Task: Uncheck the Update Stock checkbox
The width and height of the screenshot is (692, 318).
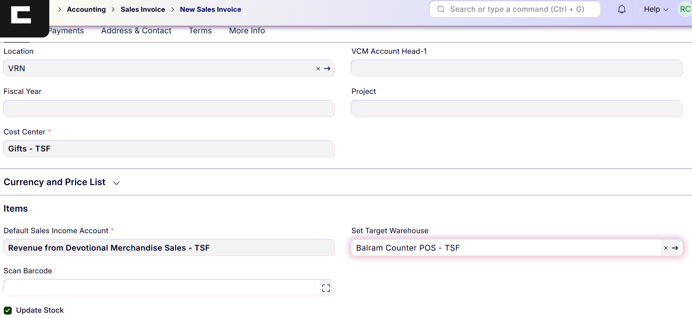Action: coord(8,310)
